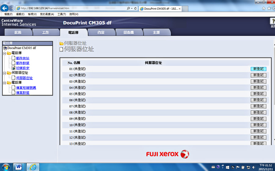Click 新登記 button for entry 01

[258, 69]
